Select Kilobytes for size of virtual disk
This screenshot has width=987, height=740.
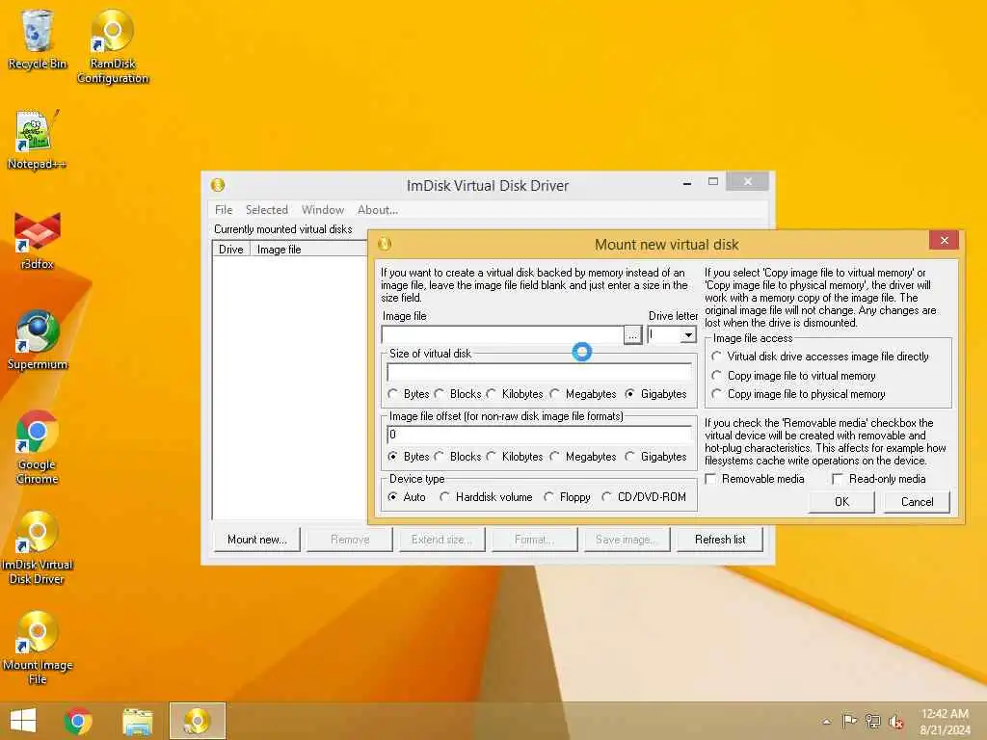(x=515, y=394)
